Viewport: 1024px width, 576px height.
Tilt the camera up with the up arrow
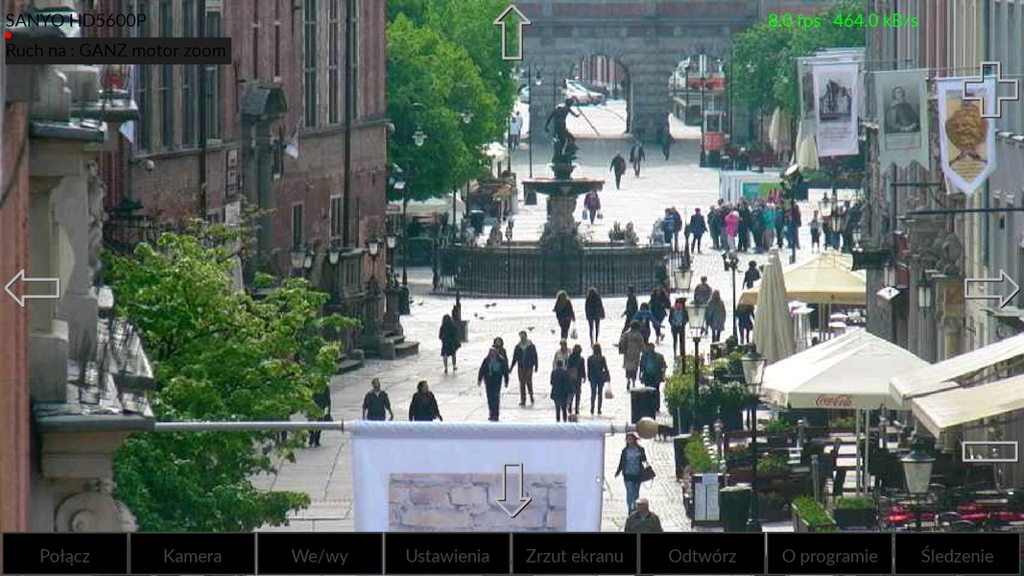click(512, 33)
